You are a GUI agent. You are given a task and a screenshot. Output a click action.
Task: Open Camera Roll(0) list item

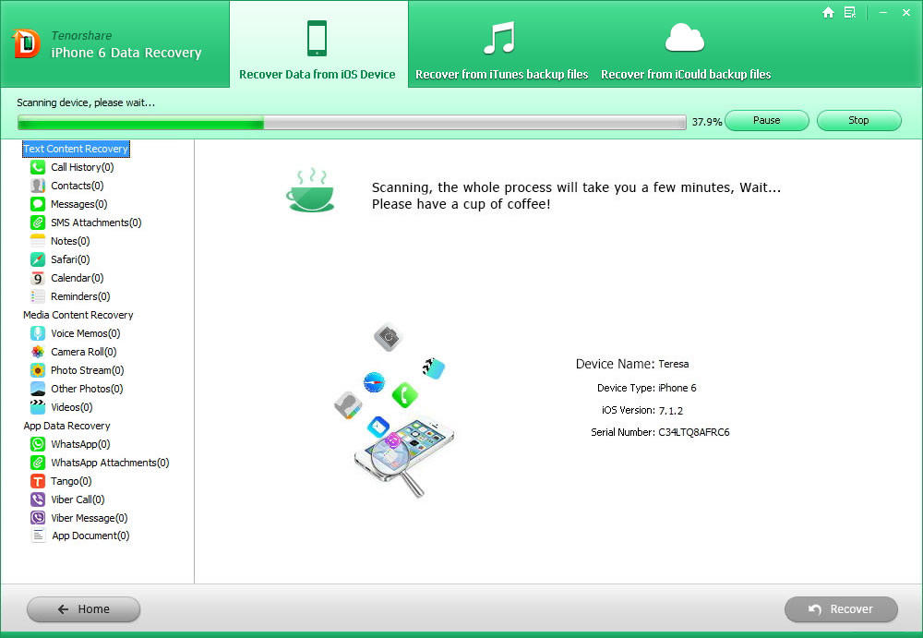[x=84, y=352]
